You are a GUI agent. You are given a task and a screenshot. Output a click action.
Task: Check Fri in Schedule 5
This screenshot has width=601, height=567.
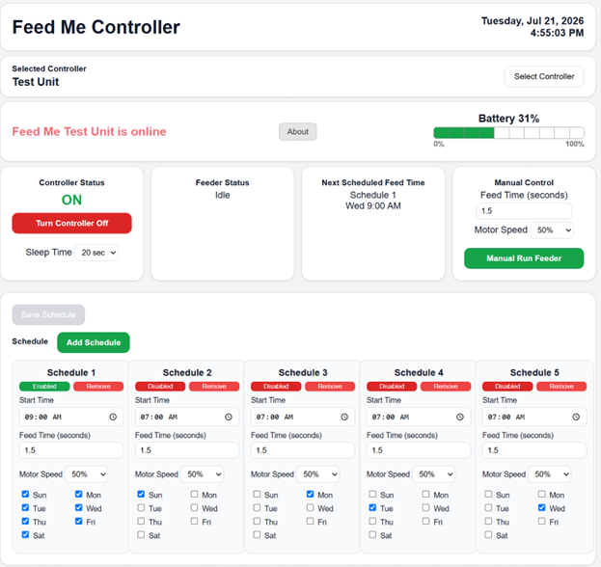pyautogui.click(x=541, y=521)
